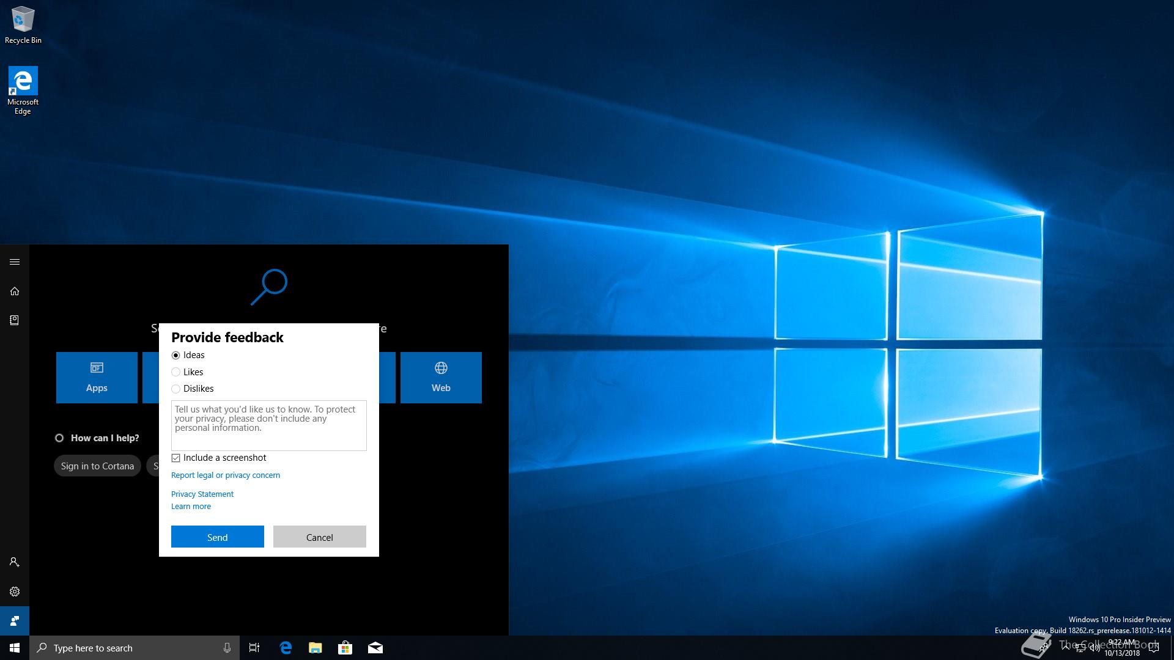1174x660 pixels.
Task: Select the Likes feedback option
Action: click(176, 372)
